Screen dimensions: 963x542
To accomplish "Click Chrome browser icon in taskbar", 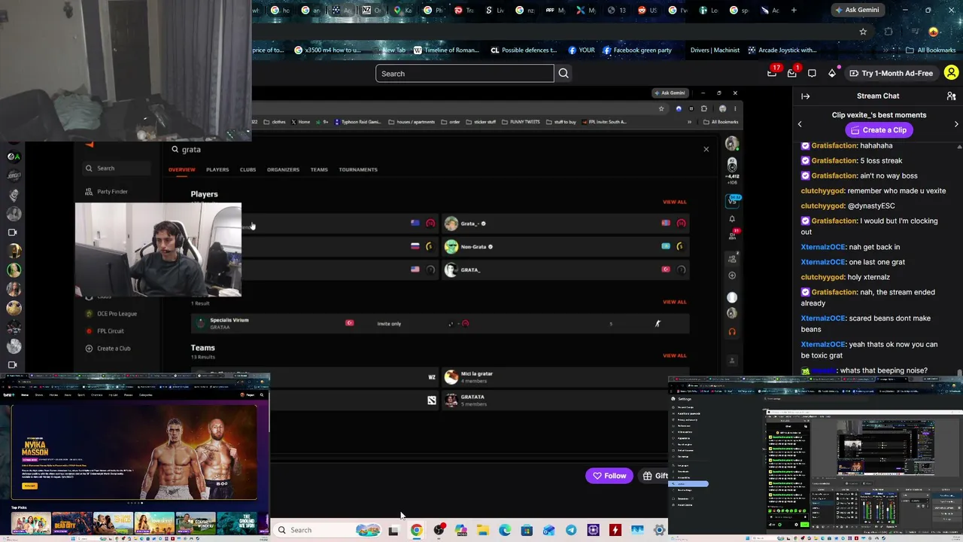I will (x=416, y=530).
